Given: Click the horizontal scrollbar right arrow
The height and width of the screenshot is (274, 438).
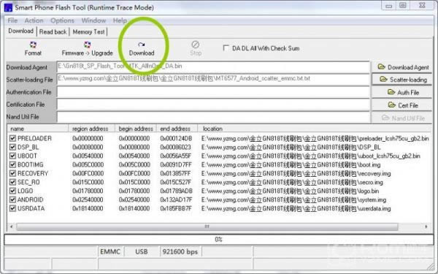Looking at the screenshot, I should [x=426, y=227].
